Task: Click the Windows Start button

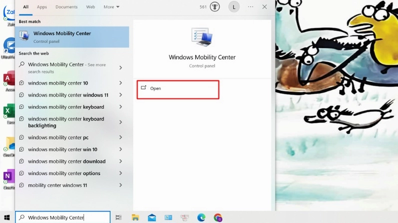Action: (x=6, y=217)
